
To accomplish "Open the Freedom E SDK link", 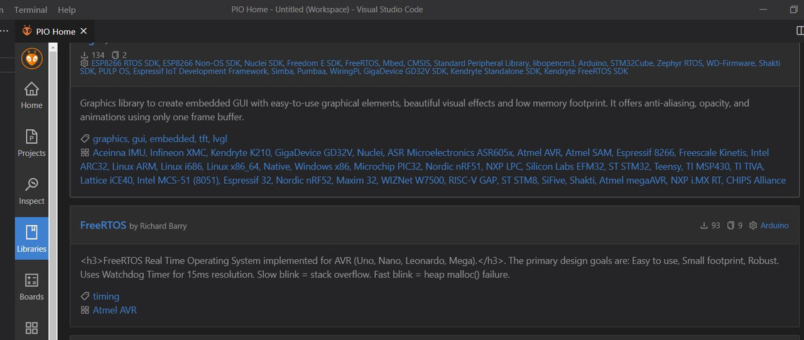I will pyautogui.click(x=314, y=63).
